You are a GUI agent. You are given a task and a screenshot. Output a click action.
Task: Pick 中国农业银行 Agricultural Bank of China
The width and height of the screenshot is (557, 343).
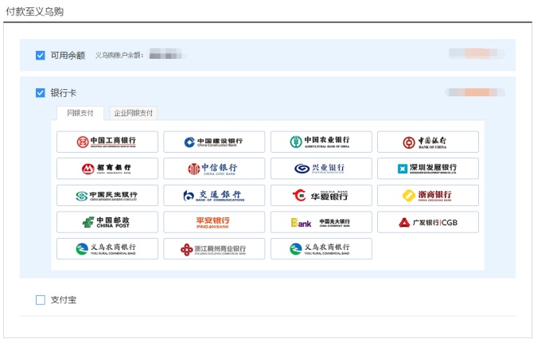[x=321, y=142]
